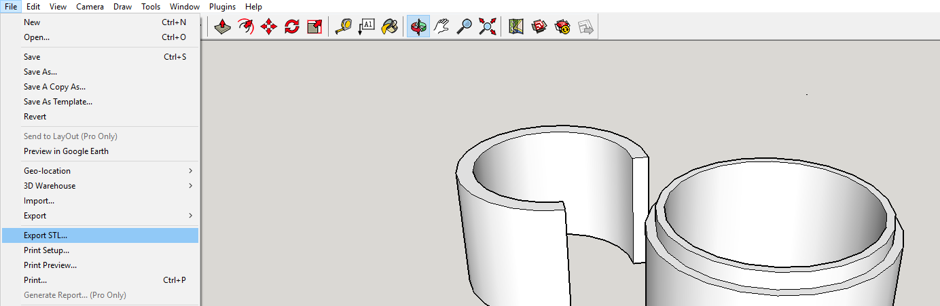Expand the Geo-location submenu
Screen dimensions: 940x306
point(101,171)
